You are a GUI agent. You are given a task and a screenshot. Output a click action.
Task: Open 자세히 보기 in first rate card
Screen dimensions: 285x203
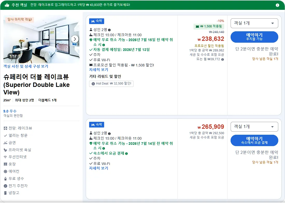[98, 70]
